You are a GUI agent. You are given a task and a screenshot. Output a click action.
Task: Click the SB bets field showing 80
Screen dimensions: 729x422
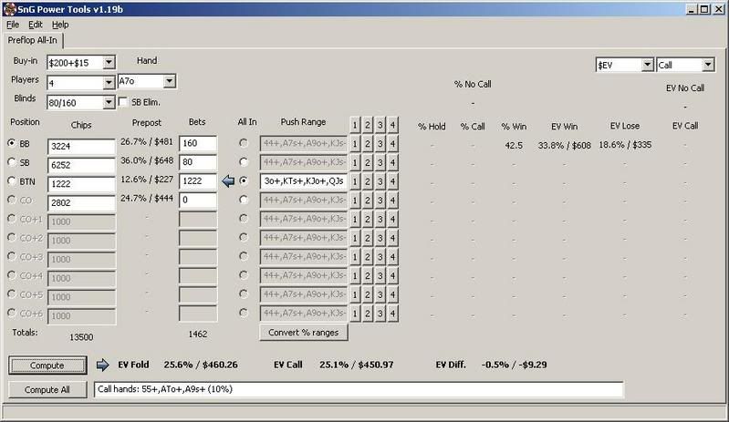(x=198, y=162)
